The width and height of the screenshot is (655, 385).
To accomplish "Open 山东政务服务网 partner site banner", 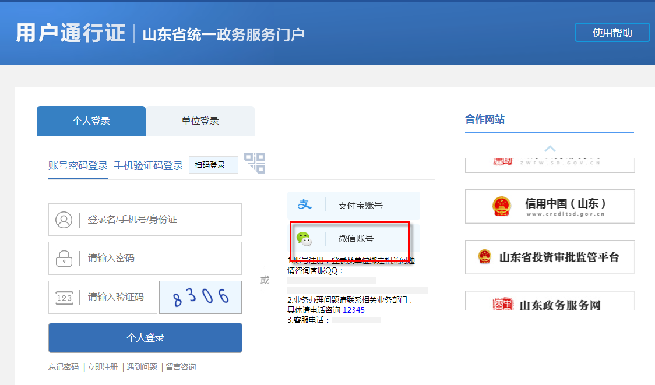I will (549, 303).
